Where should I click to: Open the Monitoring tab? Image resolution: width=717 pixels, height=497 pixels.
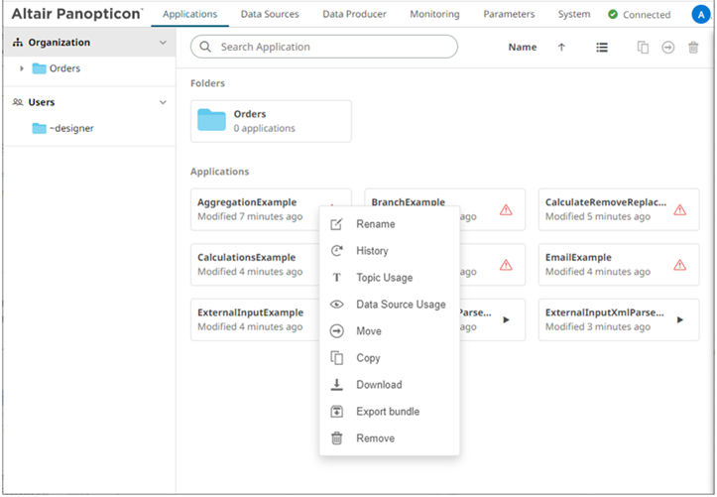(x=434, y=15)
